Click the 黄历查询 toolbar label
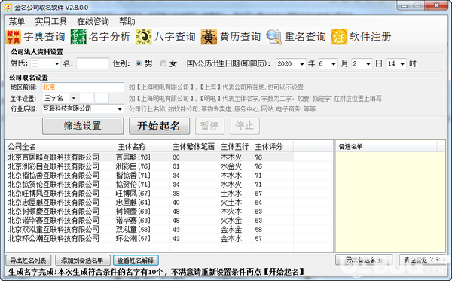The height and width of the screenshot is (281, 452). (240, 37)
